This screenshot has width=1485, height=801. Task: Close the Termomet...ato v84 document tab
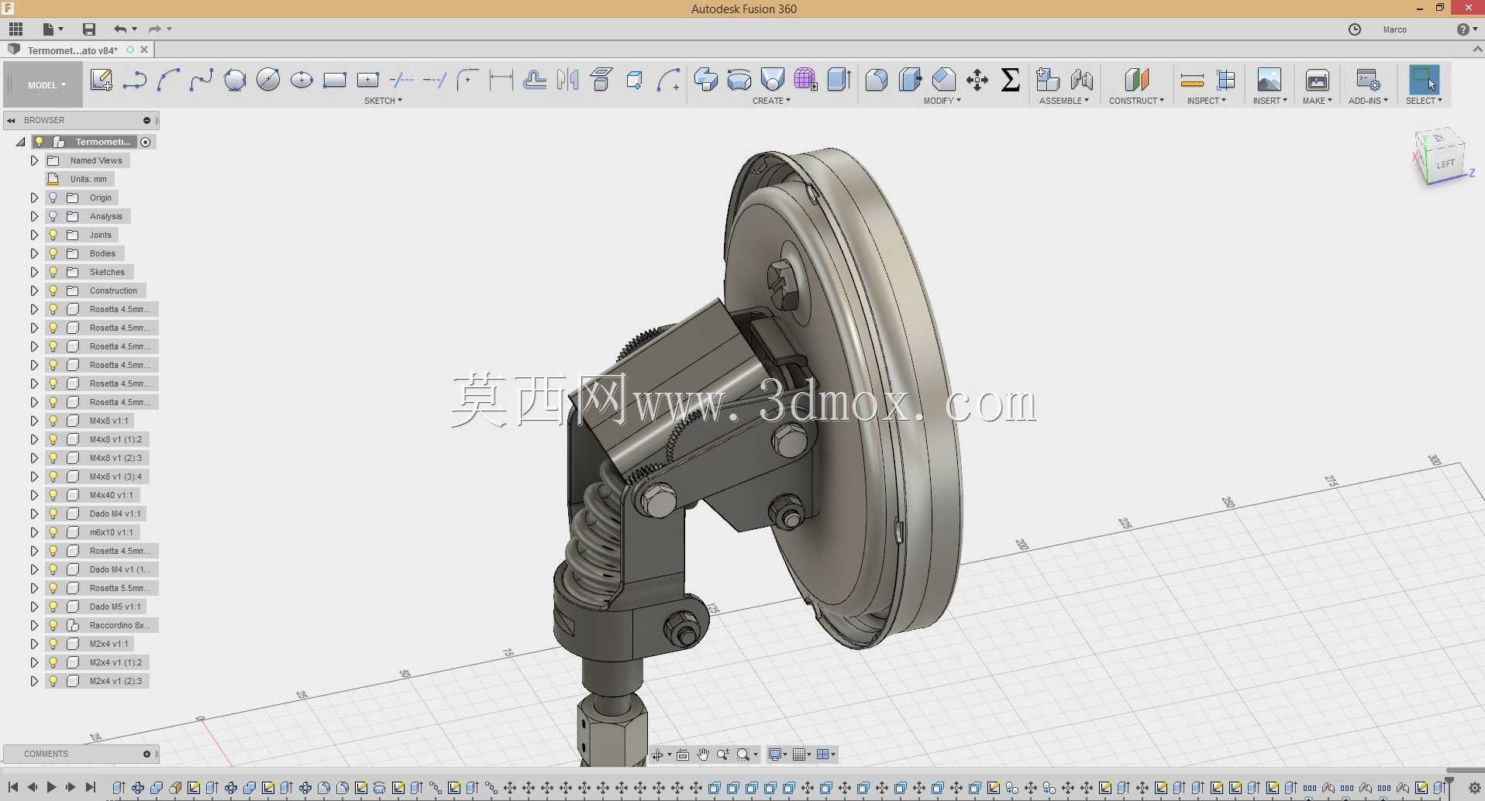[x=144, y=50]
